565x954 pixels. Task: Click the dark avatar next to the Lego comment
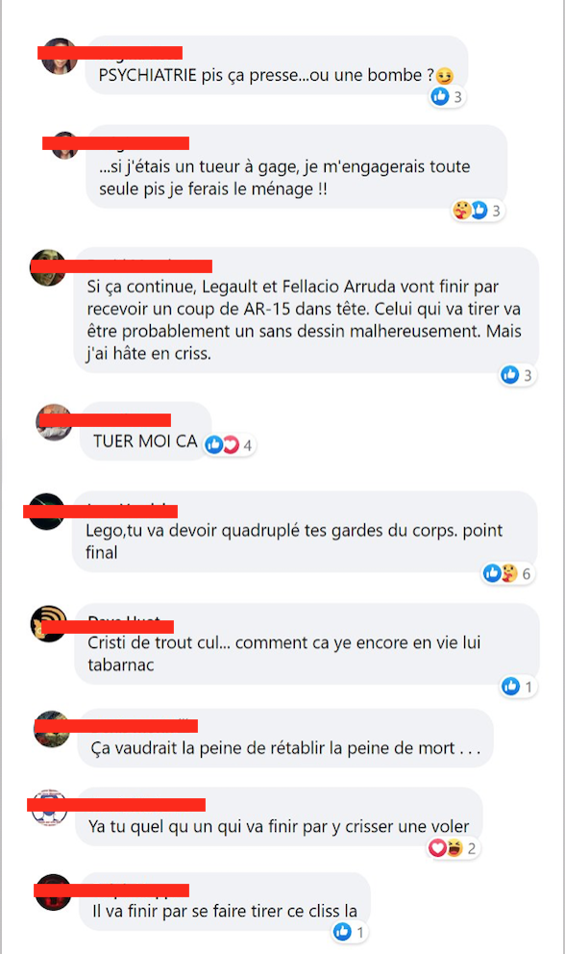47,511
